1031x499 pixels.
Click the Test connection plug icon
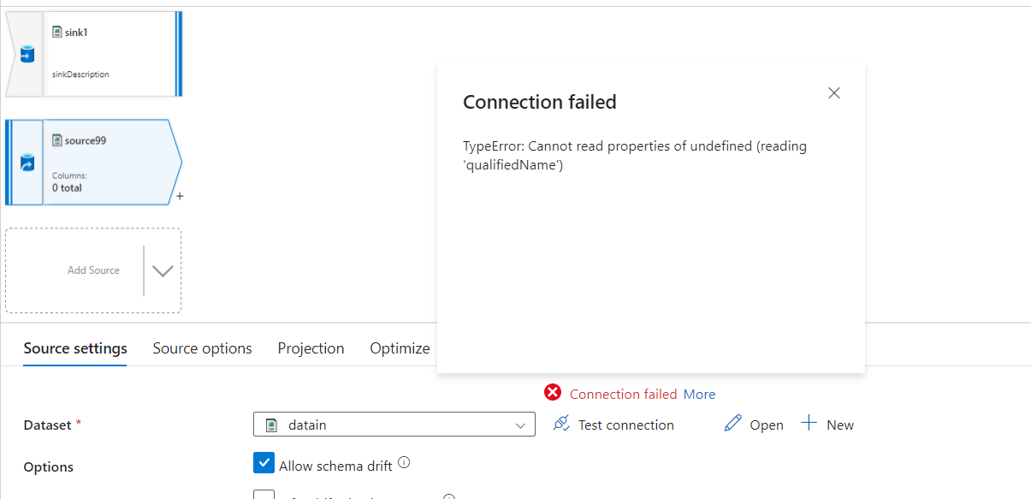561,424
